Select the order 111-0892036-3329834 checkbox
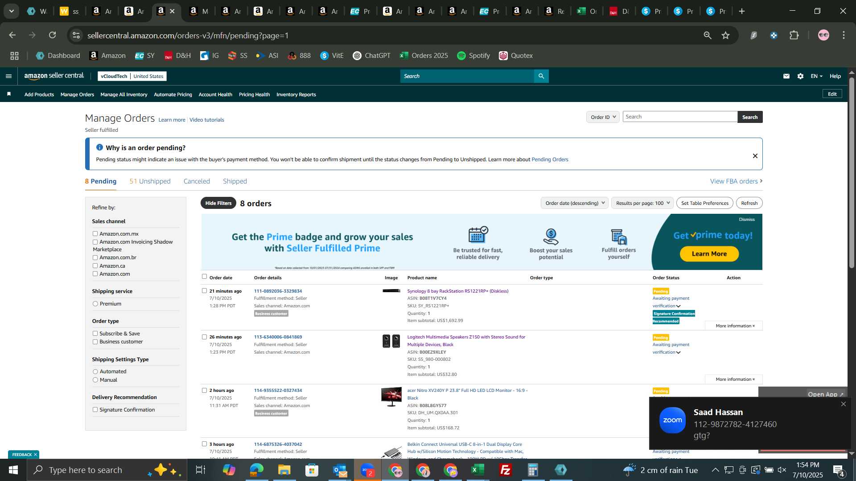The image size is (856, 481). coord(204,291)
